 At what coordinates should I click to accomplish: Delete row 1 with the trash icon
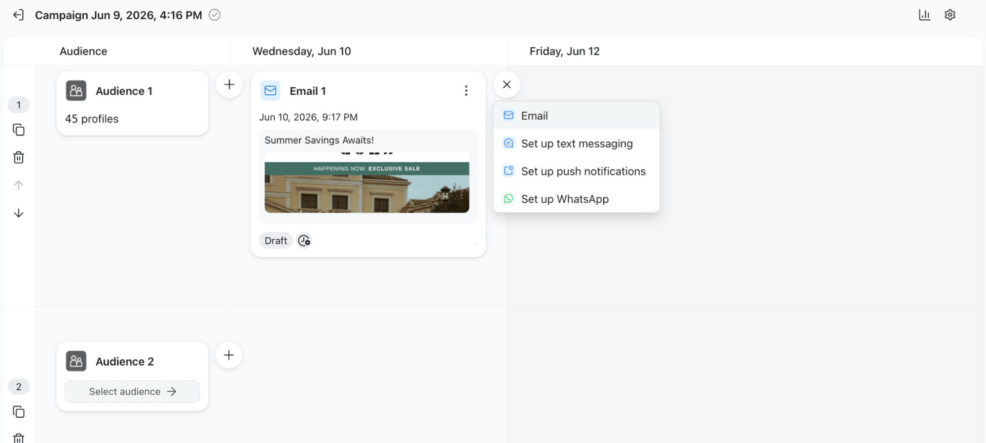click(x=19, y=157)
